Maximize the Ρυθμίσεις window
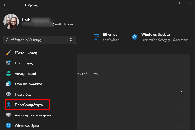Image resolution: width=195 pixels, height=130 pixels. (178, 3)
